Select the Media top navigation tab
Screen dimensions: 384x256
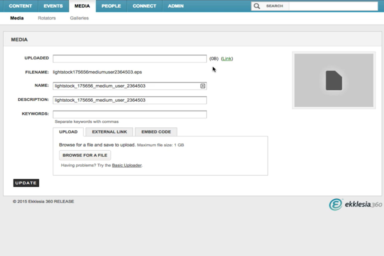[x=82, y=6]
